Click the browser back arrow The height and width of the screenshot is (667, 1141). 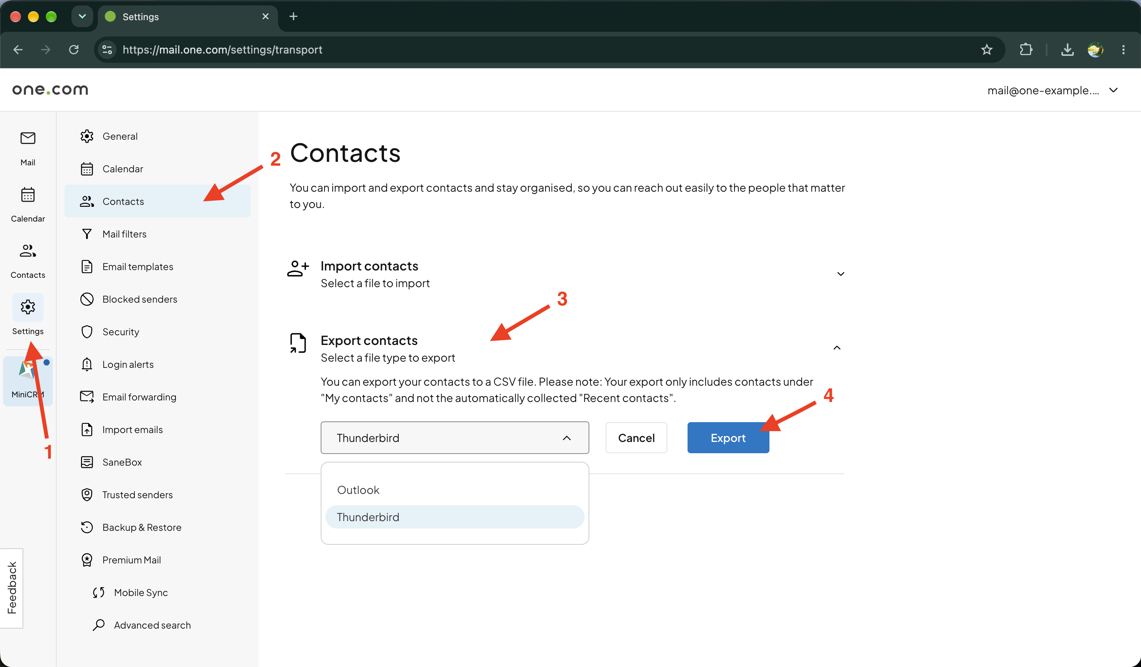pyautogui.click(x=18, y=49)
